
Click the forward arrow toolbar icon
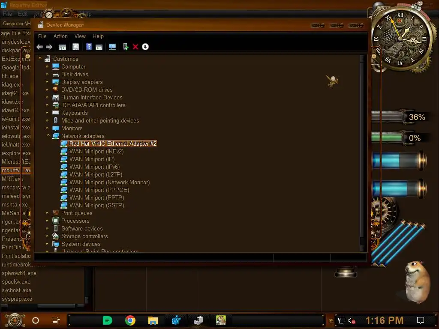[49, 47]
